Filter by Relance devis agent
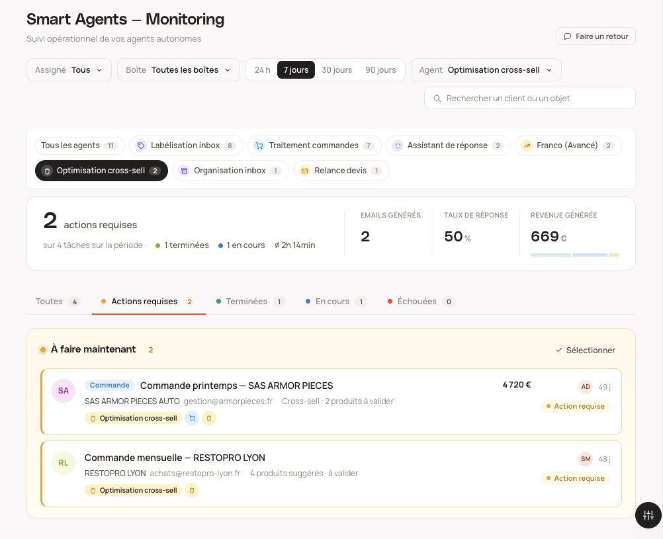663x539 pixels. coord(341,171)
